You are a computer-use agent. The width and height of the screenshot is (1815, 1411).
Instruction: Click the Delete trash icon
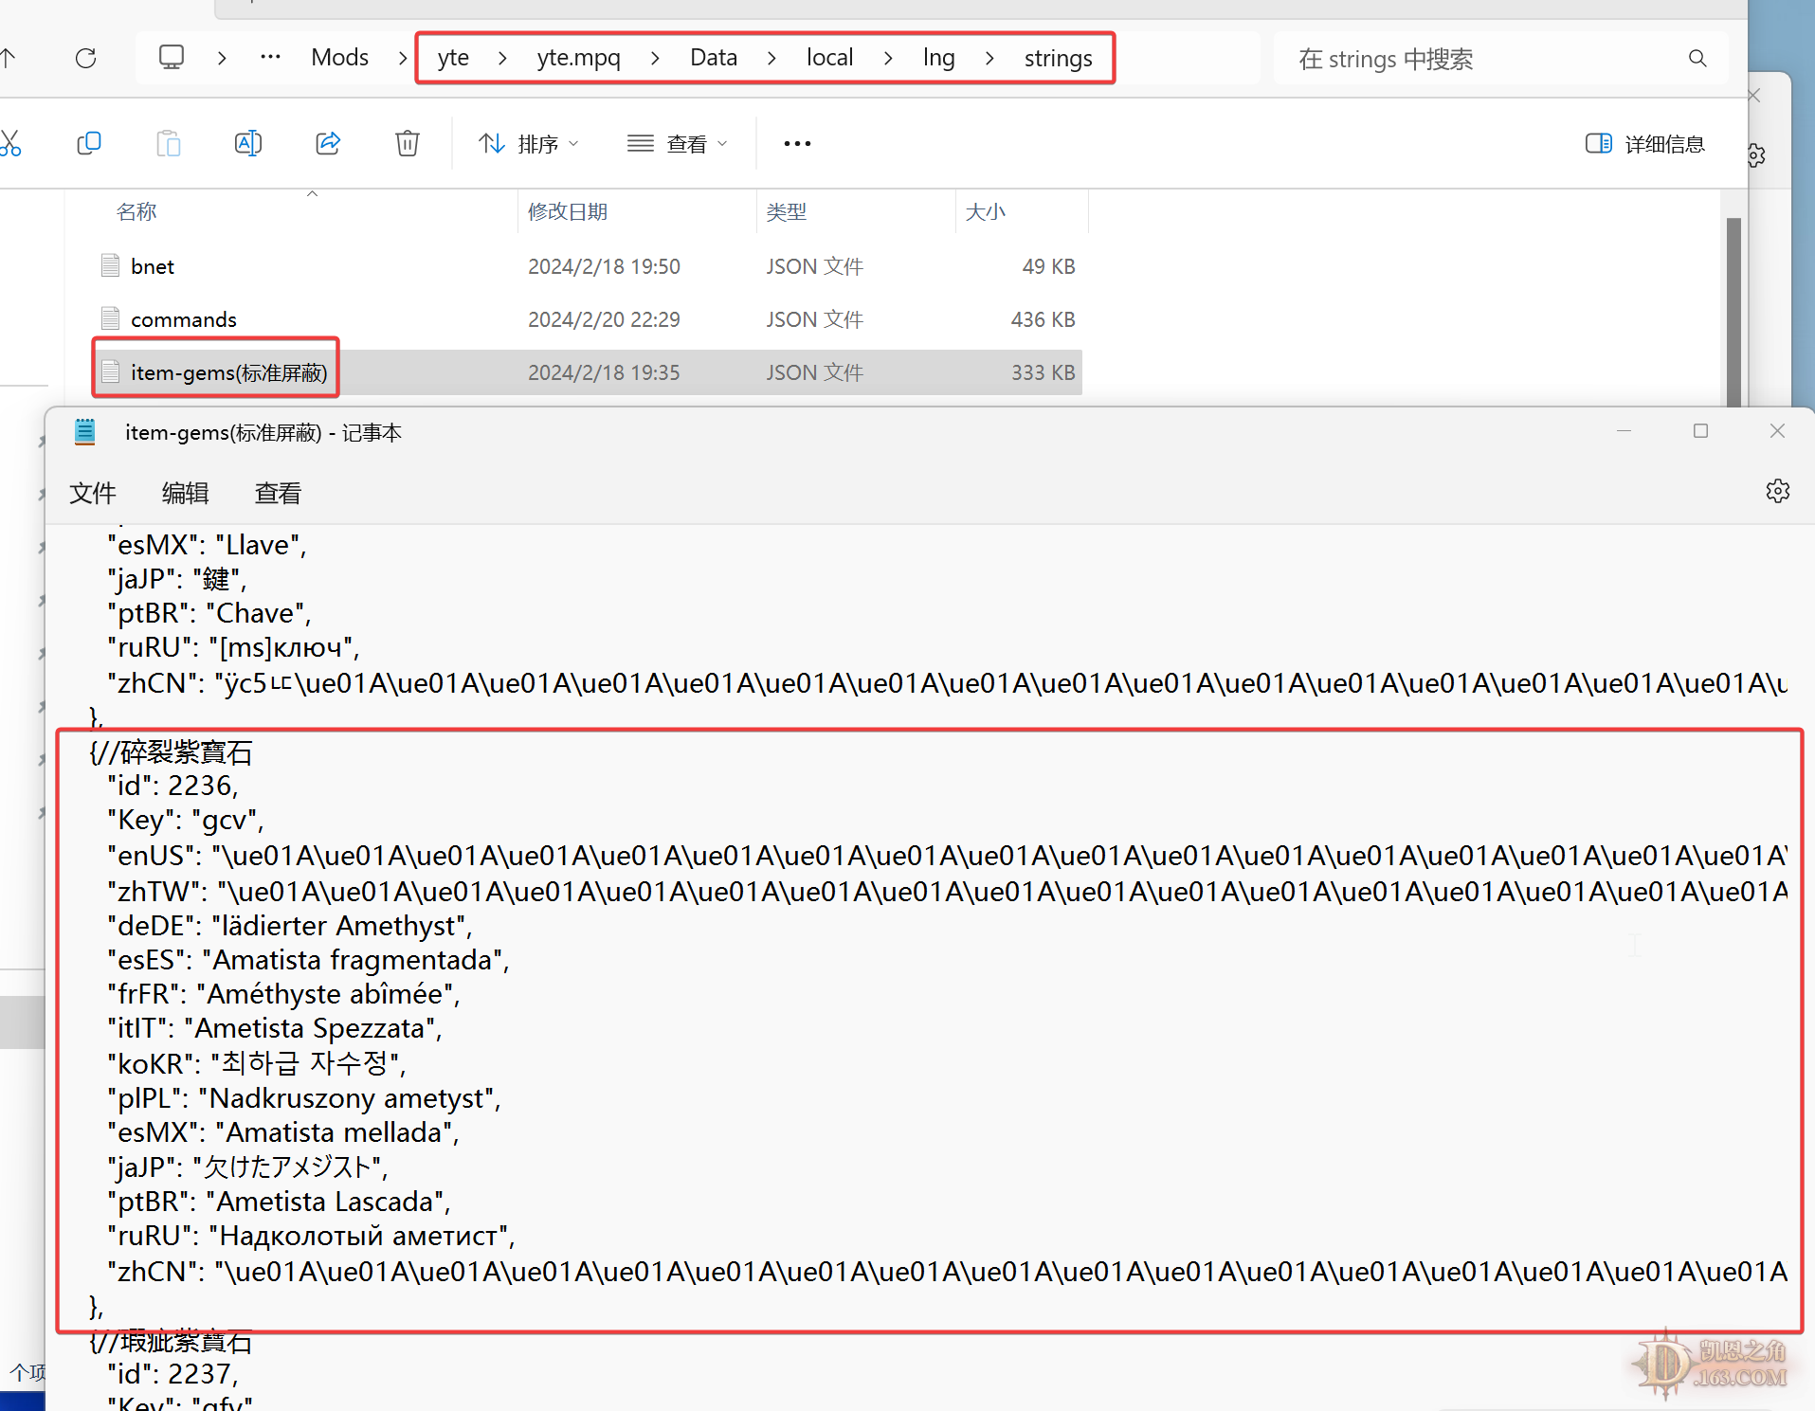tap(408, 143)
